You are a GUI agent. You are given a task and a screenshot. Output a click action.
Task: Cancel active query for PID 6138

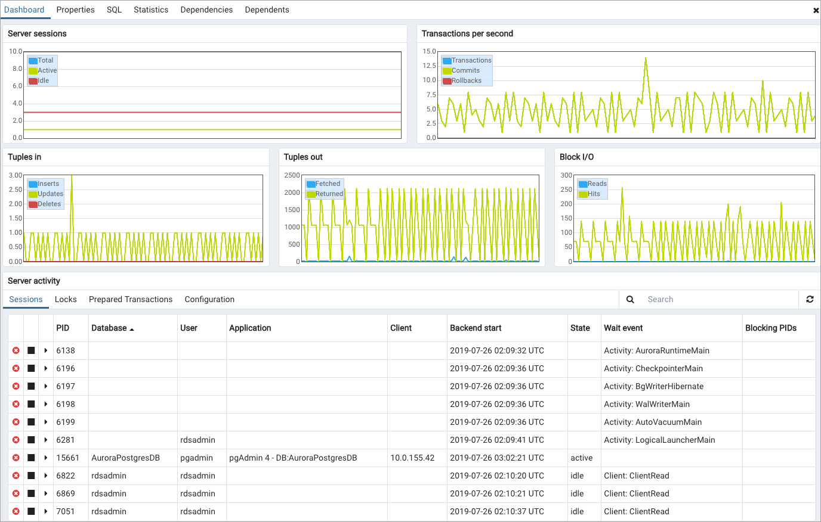pos(31,350)
